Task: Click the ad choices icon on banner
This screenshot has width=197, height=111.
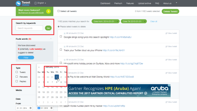Action: 169,85
